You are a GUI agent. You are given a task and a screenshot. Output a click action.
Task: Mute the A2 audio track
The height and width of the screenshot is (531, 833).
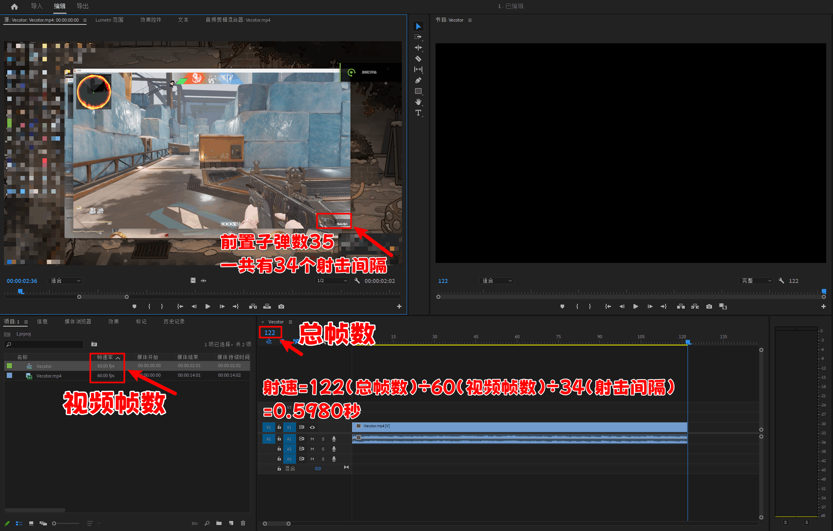[x=312, y=449]
